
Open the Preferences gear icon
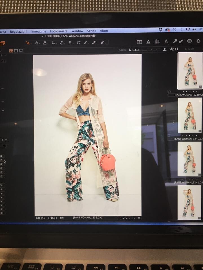[x=198, y=41]
